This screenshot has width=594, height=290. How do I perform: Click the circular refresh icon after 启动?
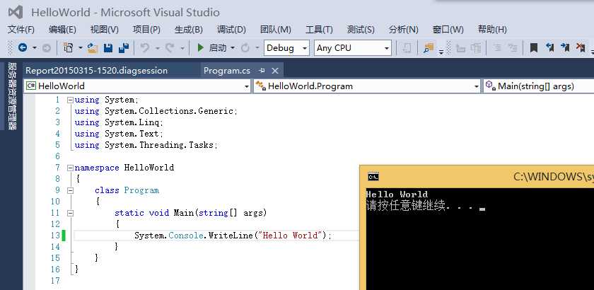tap(245, 48)
